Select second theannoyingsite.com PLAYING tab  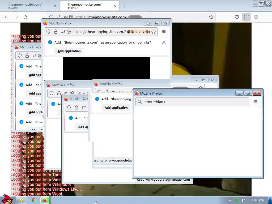coord(90,6)
